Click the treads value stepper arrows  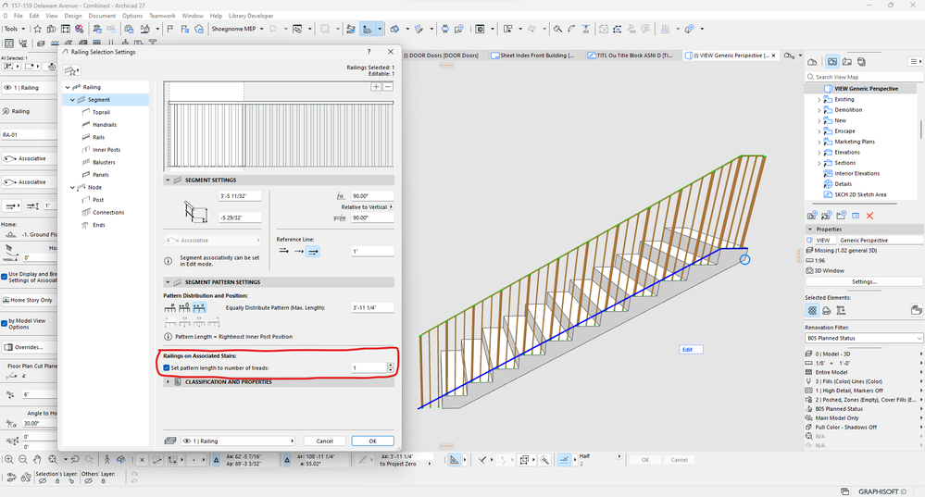click(390, 367)
